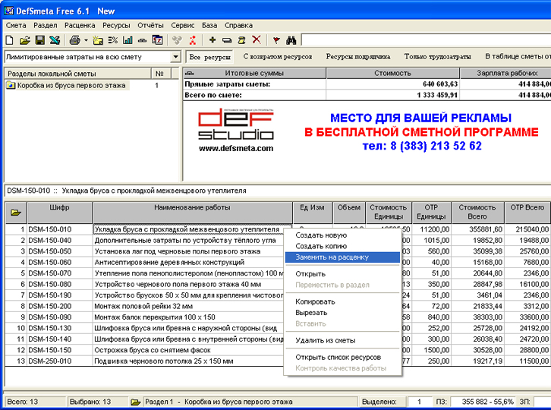Click the Print icon in toolbar
Screen dimensions: 551x410
pyautogui.click(x=74, y=39)
